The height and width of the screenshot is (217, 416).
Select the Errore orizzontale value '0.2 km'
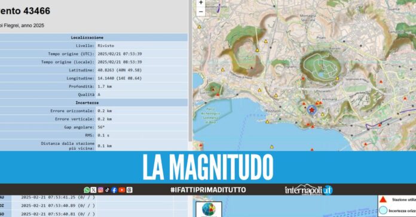tap(105, 111)
